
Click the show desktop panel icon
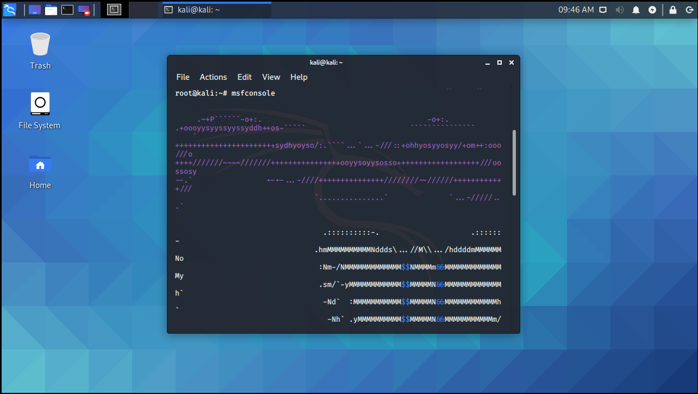click(35, 9)
